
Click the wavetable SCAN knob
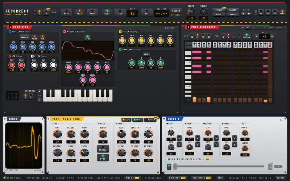click(83, 80)
